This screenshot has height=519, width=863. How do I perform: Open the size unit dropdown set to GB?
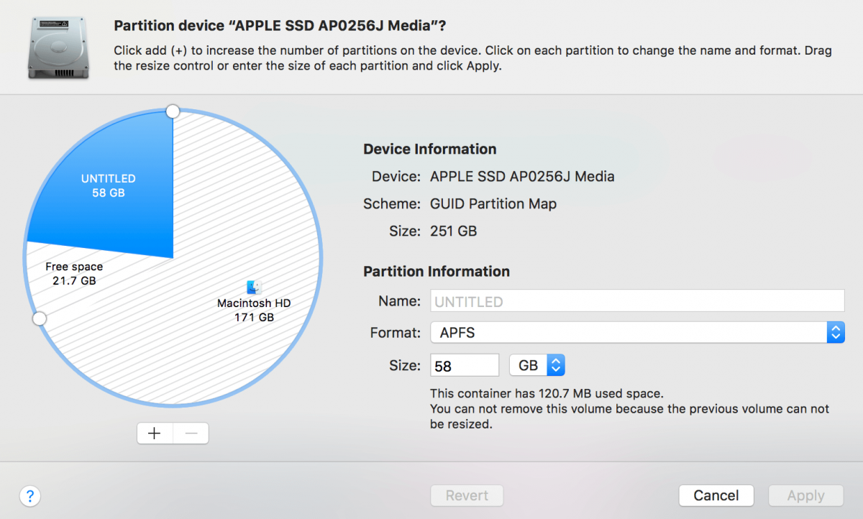pyautogui.click(x=536, y=364)
